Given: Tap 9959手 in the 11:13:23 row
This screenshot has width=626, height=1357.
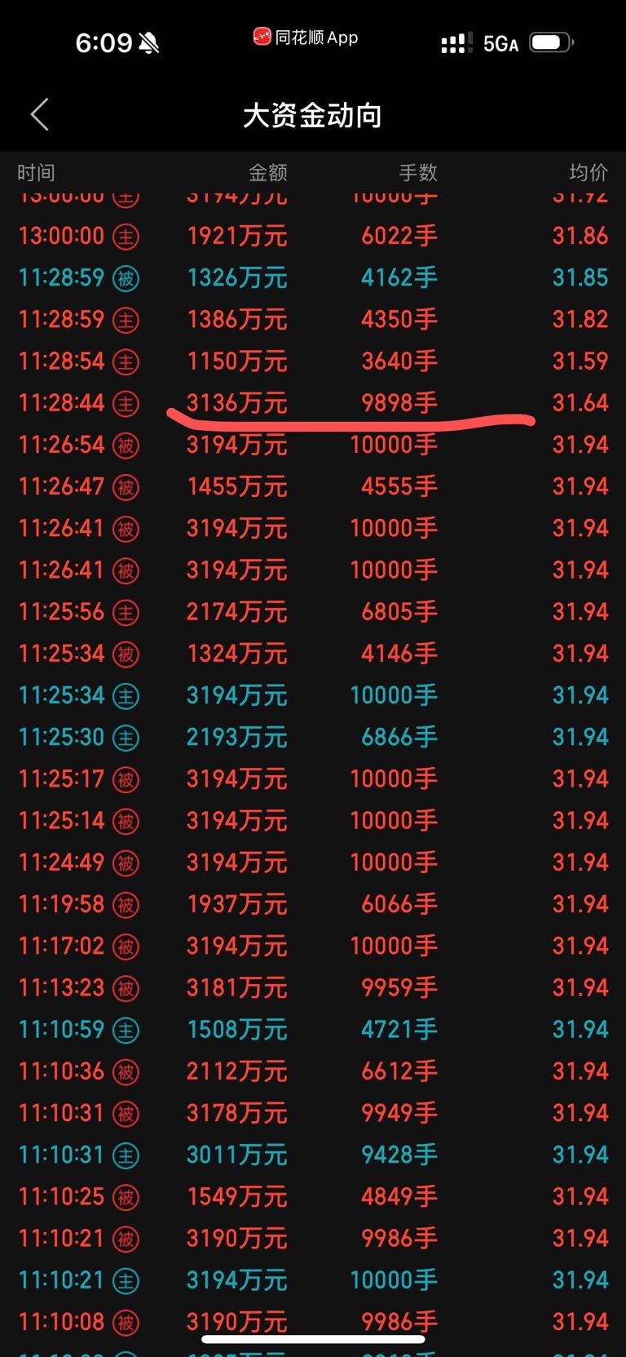Looking at the screenshot, I should point(399,988).
